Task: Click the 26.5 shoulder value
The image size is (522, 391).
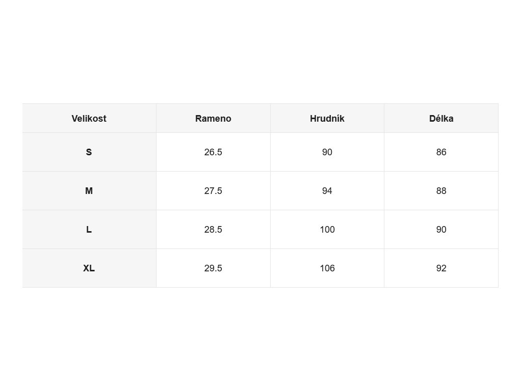Action: [213, 152]
